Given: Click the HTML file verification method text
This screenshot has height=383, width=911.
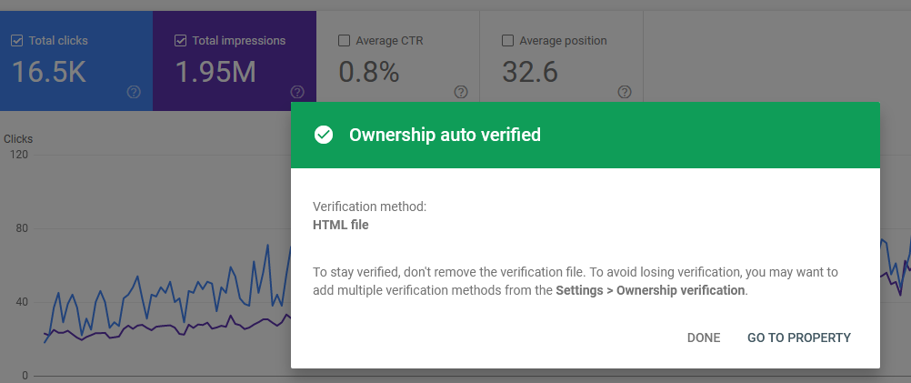Looking at the screenshot, I should pos(340,225).
